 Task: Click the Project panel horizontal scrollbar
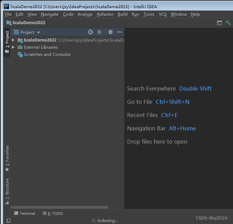(60, 207)
